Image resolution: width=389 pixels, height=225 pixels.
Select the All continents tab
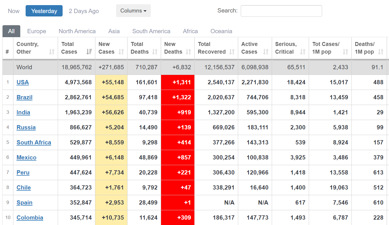[11, 31]
